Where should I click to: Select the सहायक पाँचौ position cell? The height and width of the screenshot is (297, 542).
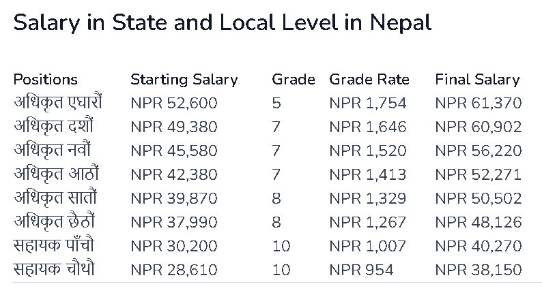[x=53, y=246]
